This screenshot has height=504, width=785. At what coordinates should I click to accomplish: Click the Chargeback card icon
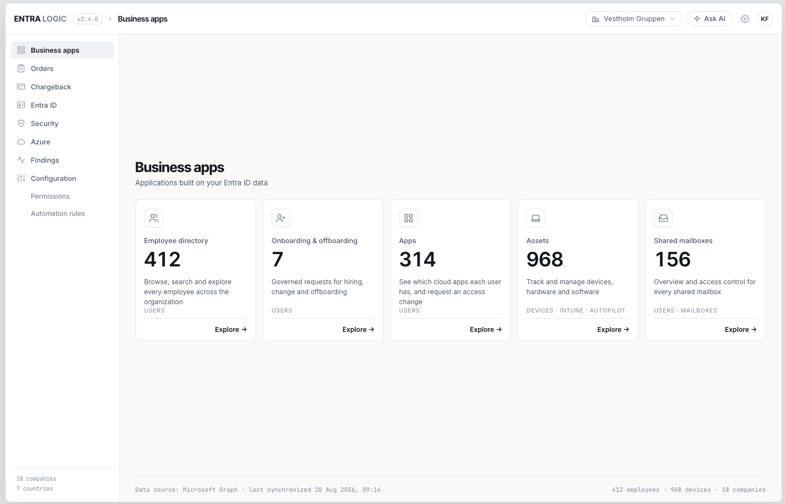pos(21,87)
